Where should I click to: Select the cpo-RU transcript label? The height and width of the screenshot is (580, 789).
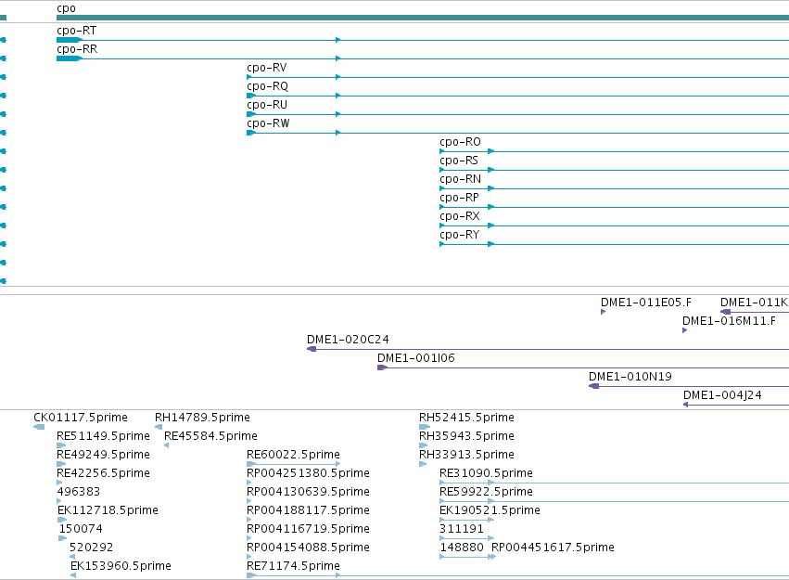(267, 105)
